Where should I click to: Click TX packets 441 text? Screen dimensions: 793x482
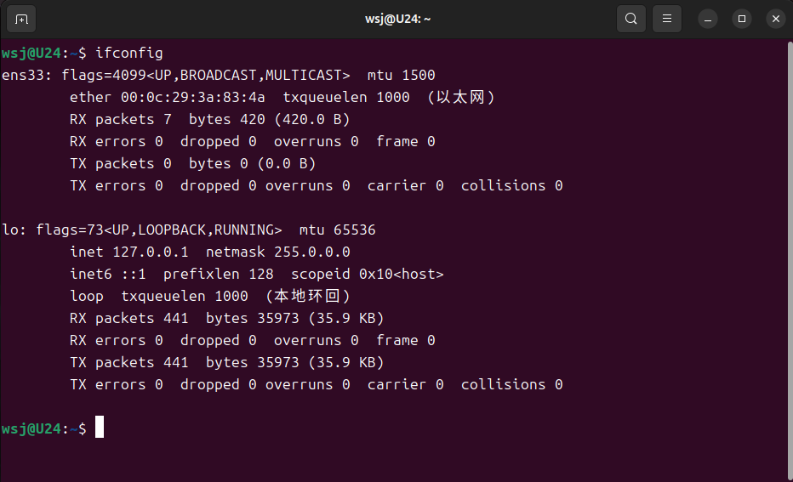click(x=129, y=363)
